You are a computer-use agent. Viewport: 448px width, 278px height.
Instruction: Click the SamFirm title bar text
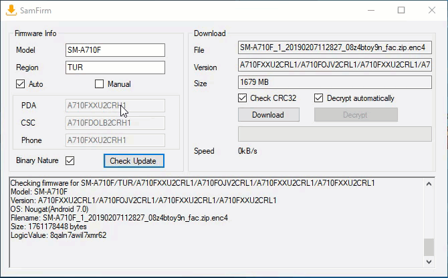pos(35,11)
